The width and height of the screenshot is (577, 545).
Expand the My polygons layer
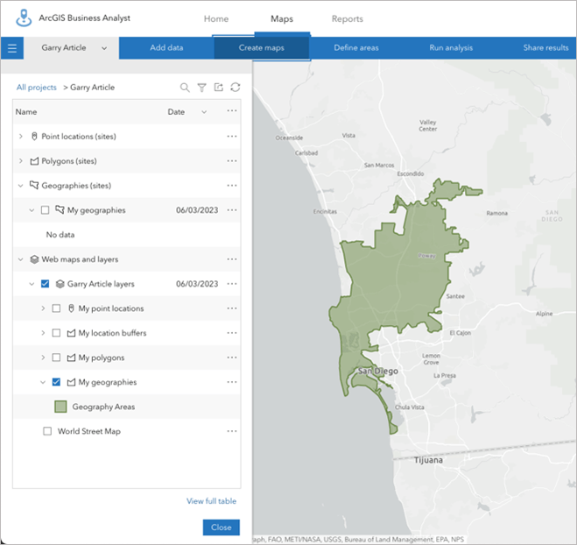tap(43, 357)
